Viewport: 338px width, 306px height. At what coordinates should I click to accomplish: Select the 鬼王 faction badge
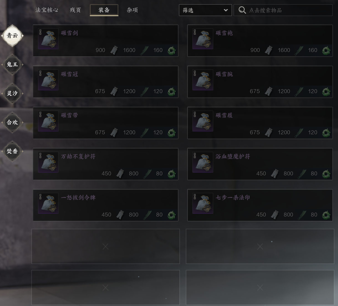click(x=12, y=64)
